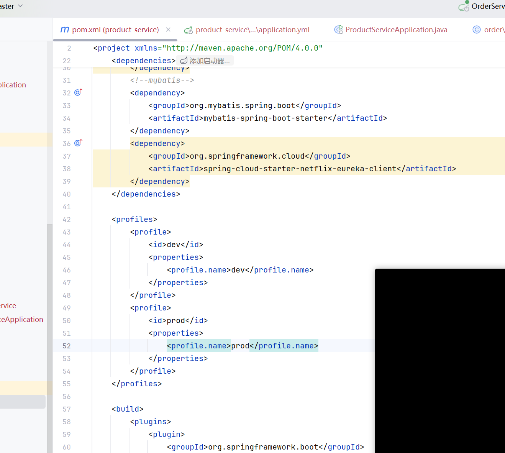Click the gutter marker on line 36
505x453 pixels.
[x=78, y=143]
